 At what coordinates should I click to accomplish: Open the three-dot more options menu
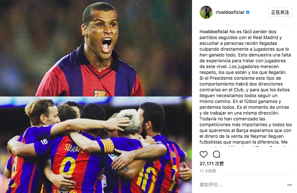(x=289, y=185)
